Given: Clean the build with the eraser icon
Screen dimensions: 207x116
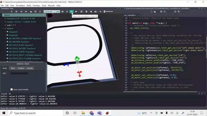Looking at the screenshot, I should (x=179, y=12).
